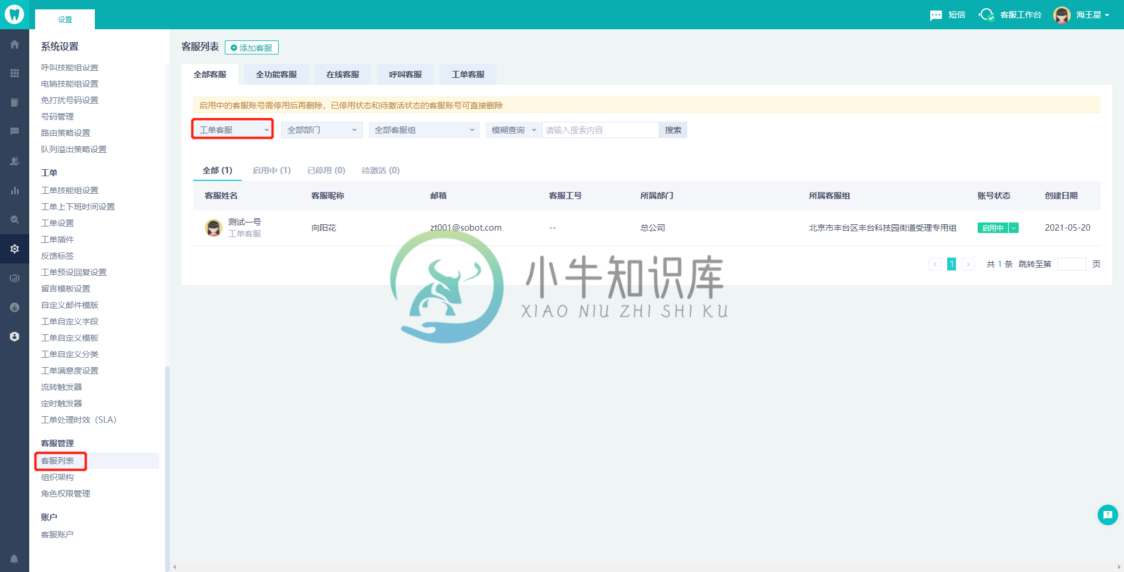Select the 待激活 (0) status tab

coord(381,170)
